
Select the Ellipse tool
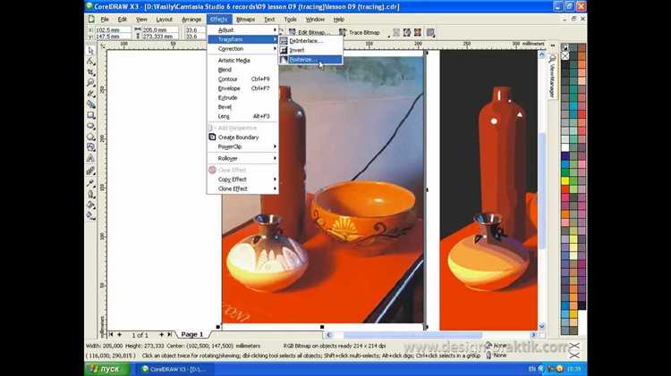click(x=90, y=126)
